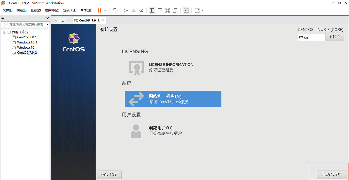
Task: Select the Windows10_1 virtual machine
Action: (x=26, y=42)
